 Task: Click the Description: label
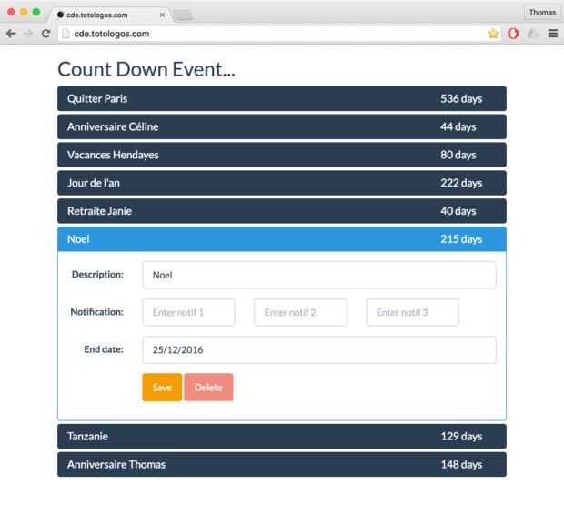(97, 275)
